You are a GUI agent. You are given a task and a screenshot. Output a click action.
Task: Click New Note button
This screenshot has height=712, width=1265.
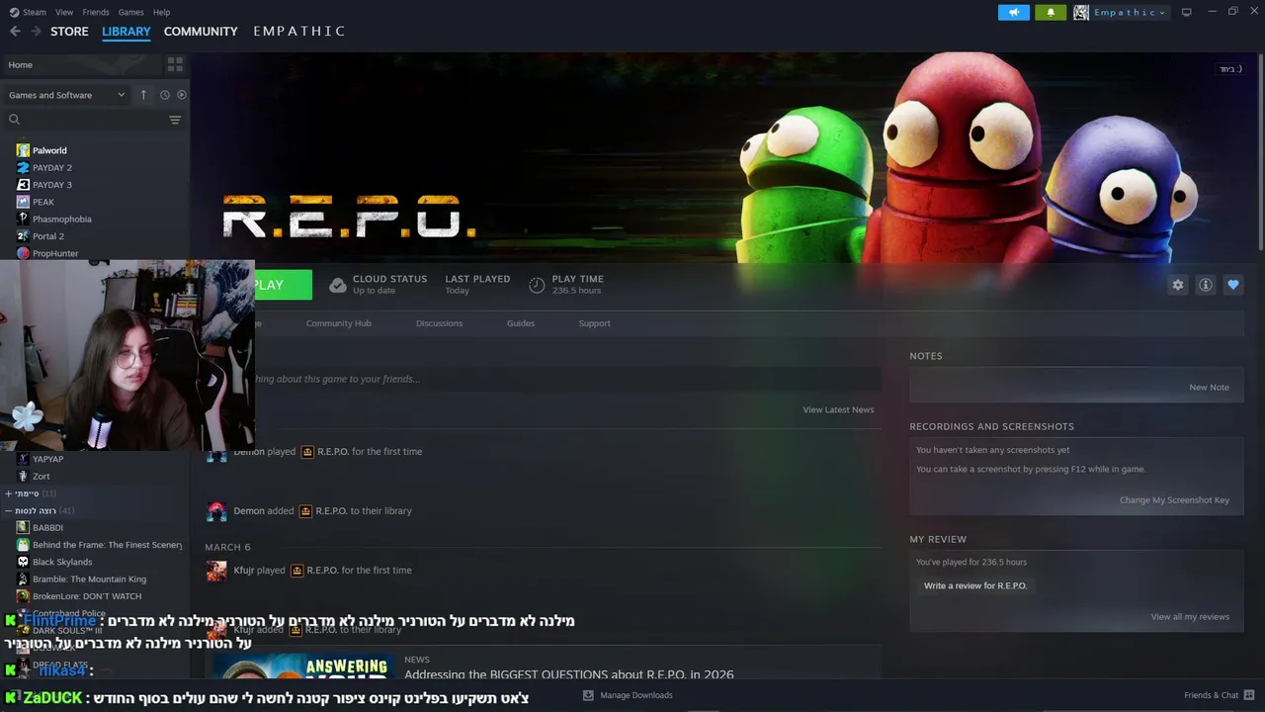[x=1209, y=388]
